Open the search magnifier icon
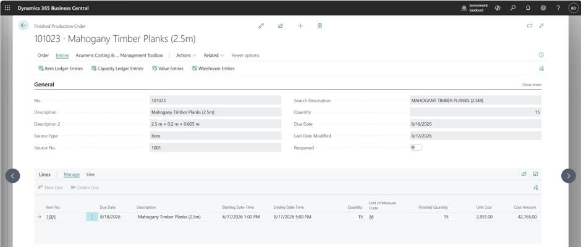This screenshot has height=247, width=581. tap(513, 8)
